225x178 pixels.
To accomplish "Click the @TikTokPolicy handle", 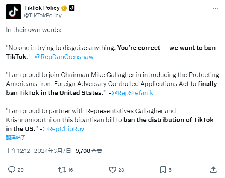I will click(43, 15).
